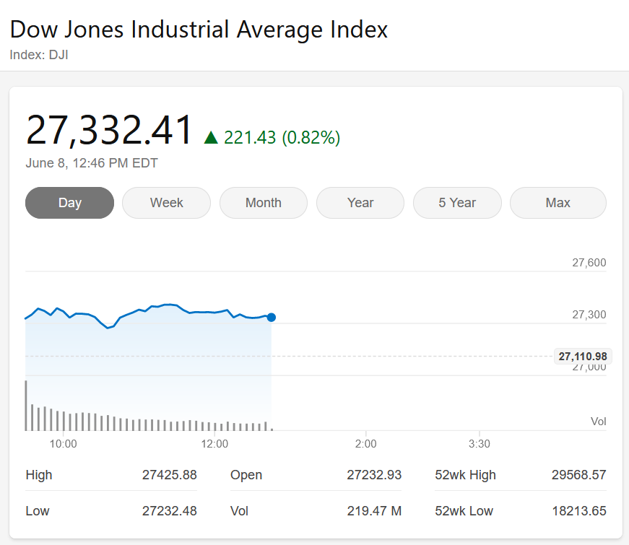Click the 2:00 time axis label
This screenshot has height=545, width=629.
[366, 443]
